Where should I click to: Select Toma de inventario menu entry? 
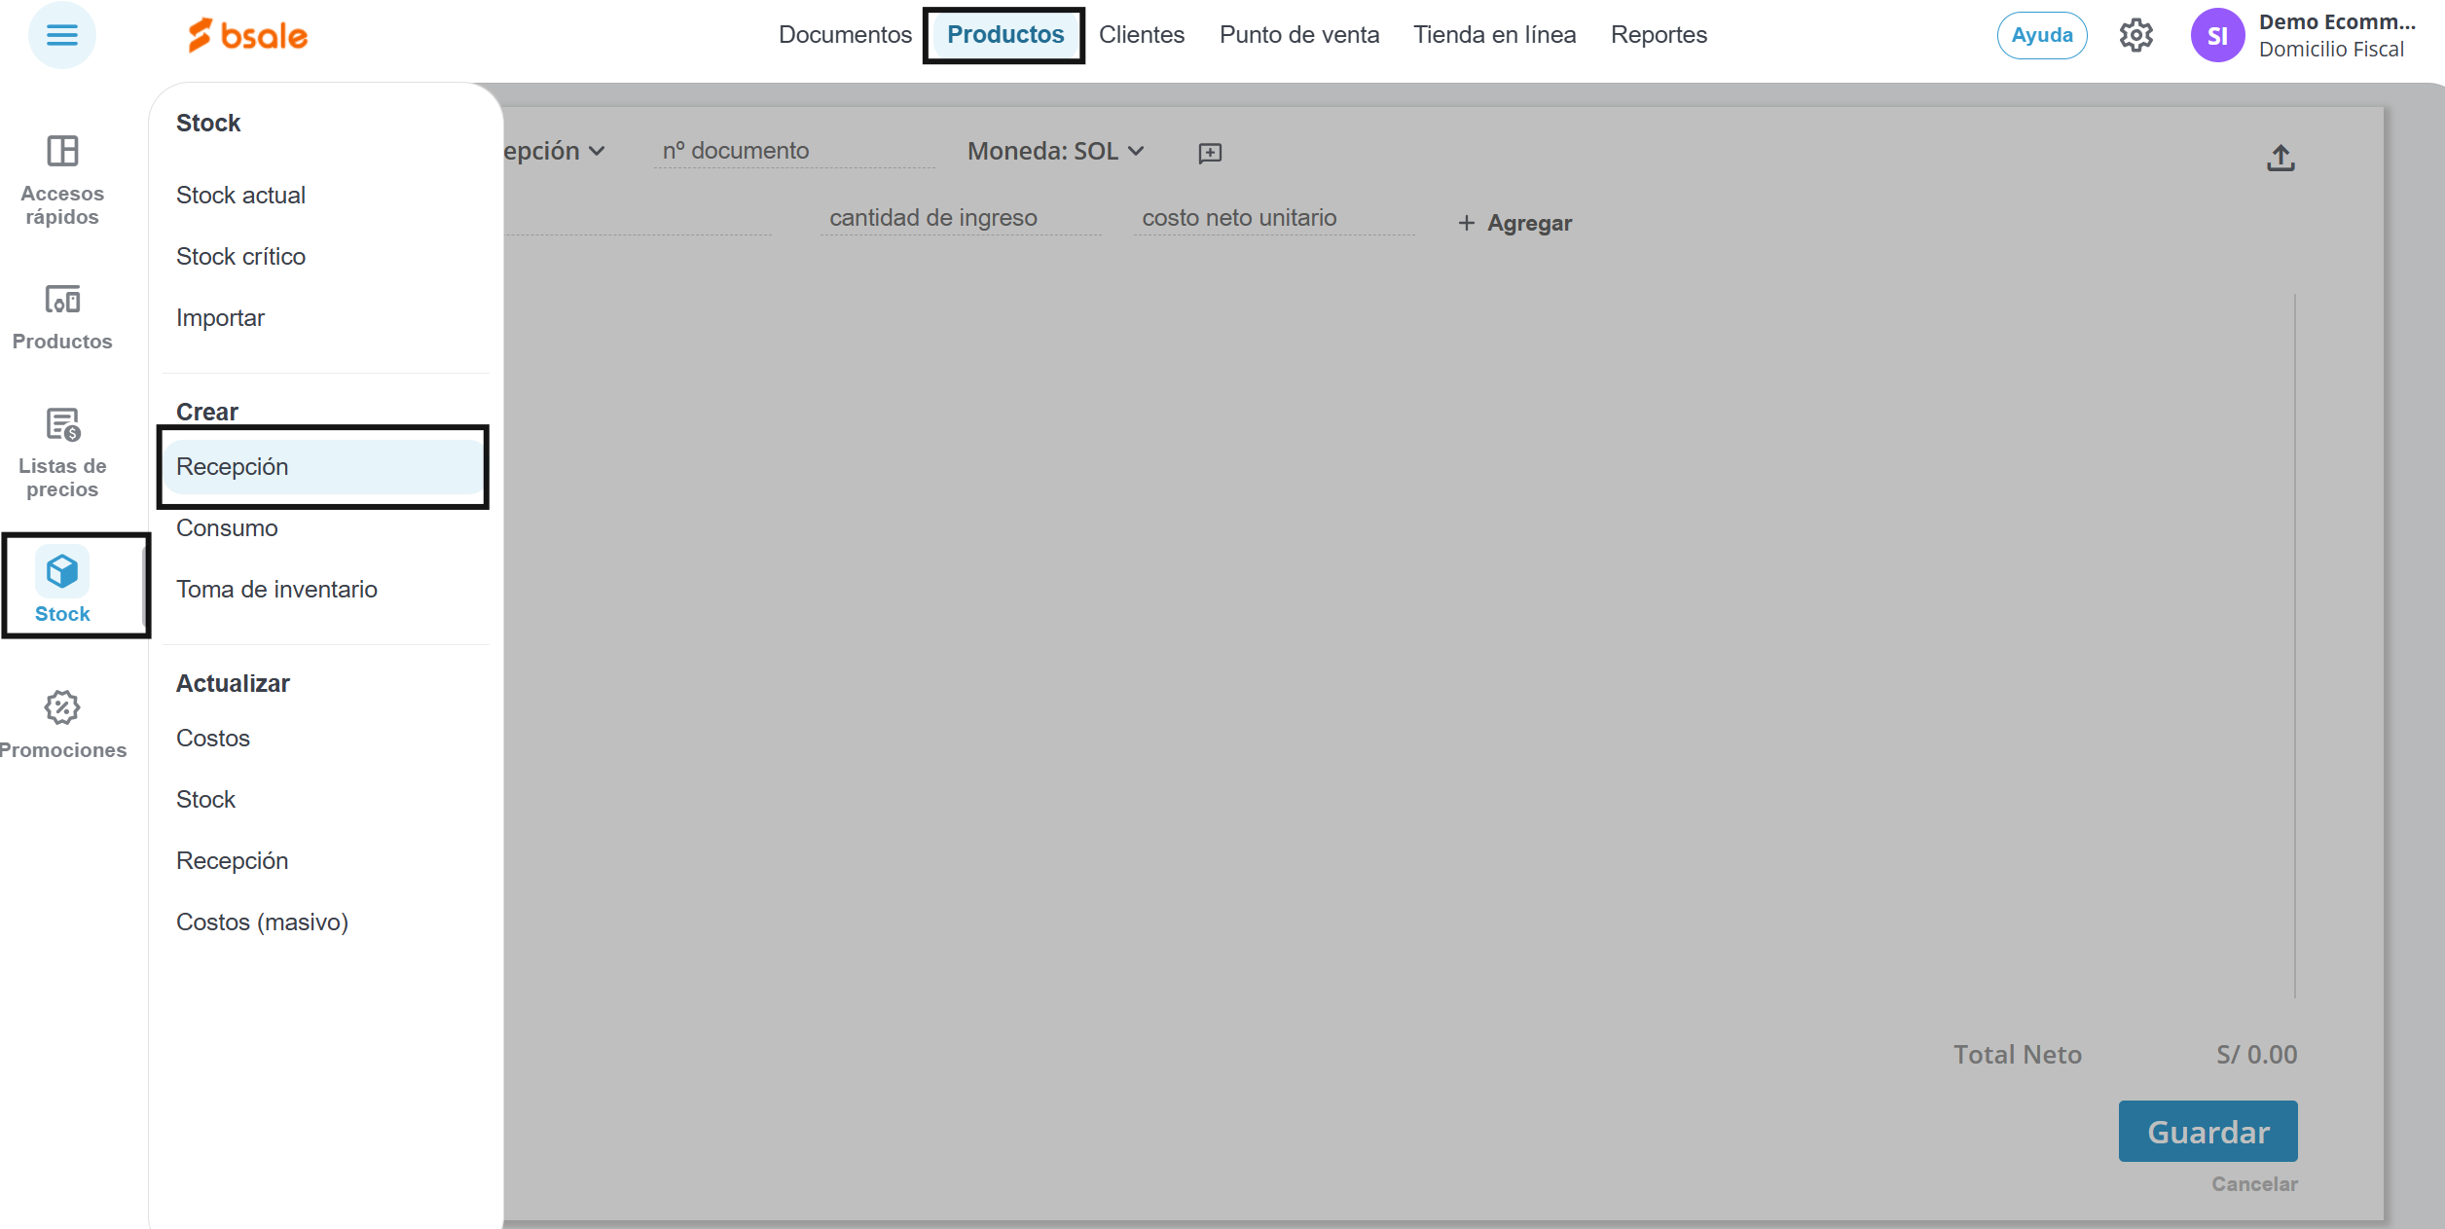point(276,589)
